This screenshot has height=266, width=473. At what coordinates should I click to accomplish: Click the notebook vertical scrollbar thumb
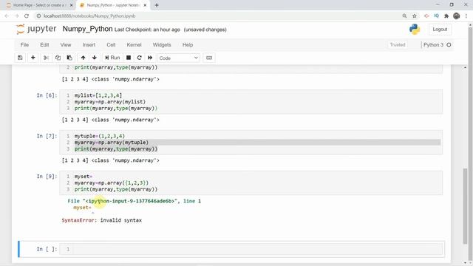click(x=465, y=206)
